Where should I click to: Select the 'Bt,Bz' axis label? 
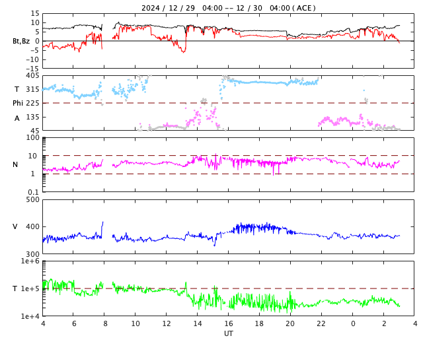21,41
